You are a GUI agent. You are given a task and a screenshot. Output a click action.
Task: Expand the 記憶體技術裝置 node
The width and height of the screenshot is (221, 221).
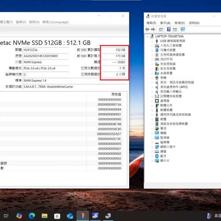pos(152,96)
